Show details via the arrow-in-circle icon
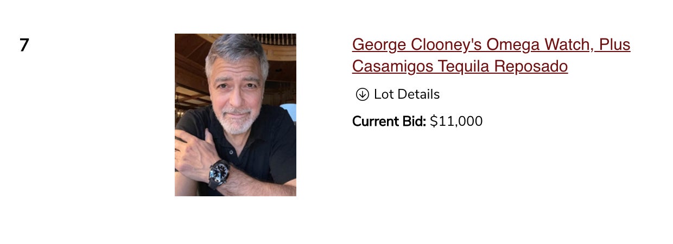 click(x=362, y=94)
